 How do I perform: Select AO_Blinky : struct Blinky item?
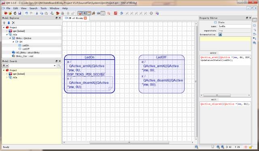(x=28, y=52)
